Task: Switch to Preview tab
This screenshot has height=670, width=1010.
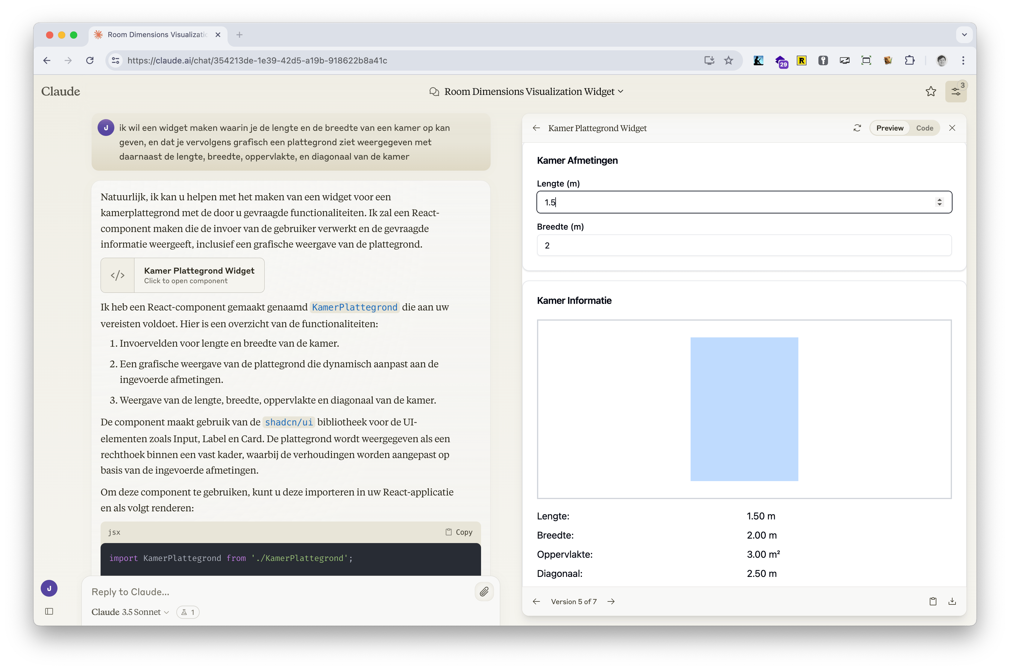Action: click(890, 128)
